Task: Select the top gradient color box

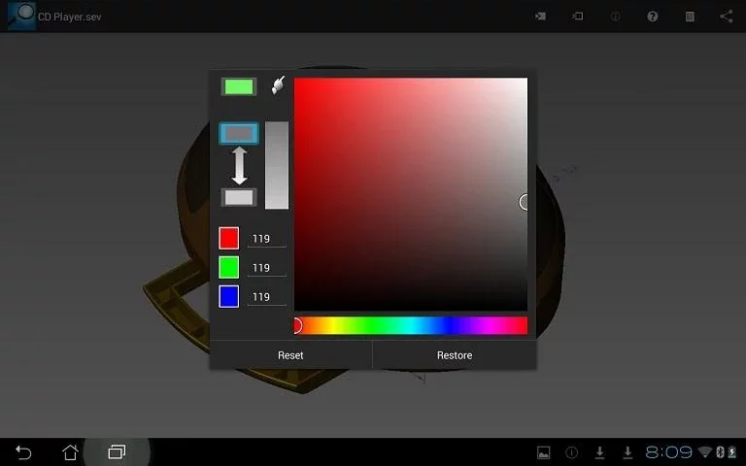Action: (x=239, y=134)
